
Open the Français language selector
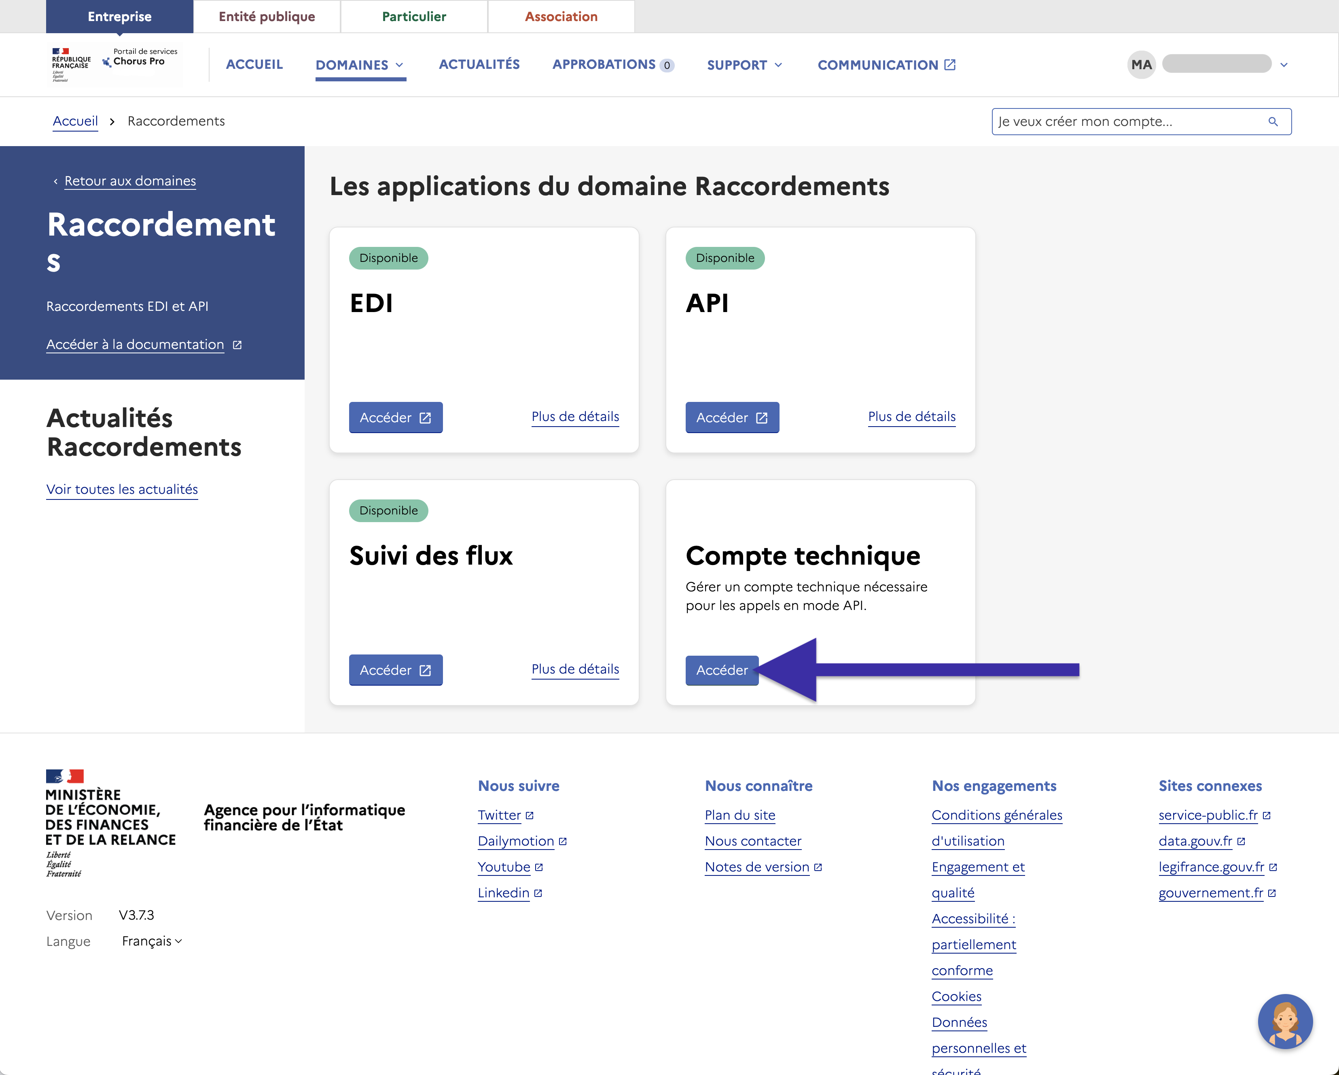click(152, 941)
